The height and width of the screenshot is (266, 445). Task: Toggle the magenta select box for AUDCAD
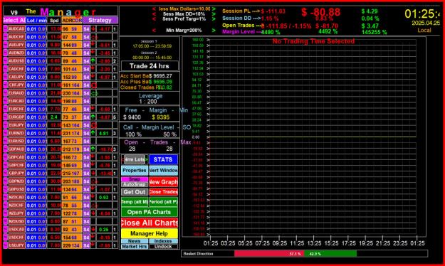[x=5, y=29]
